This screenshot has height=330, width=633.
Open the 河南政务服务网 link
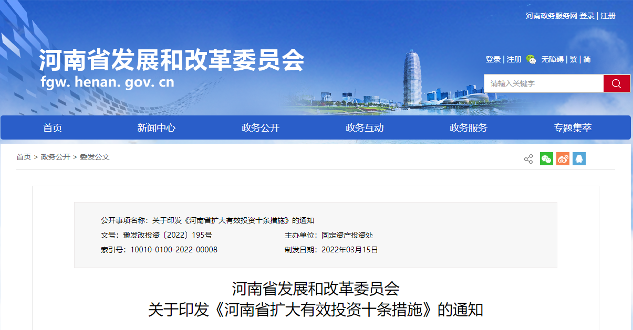coord(552,16)
